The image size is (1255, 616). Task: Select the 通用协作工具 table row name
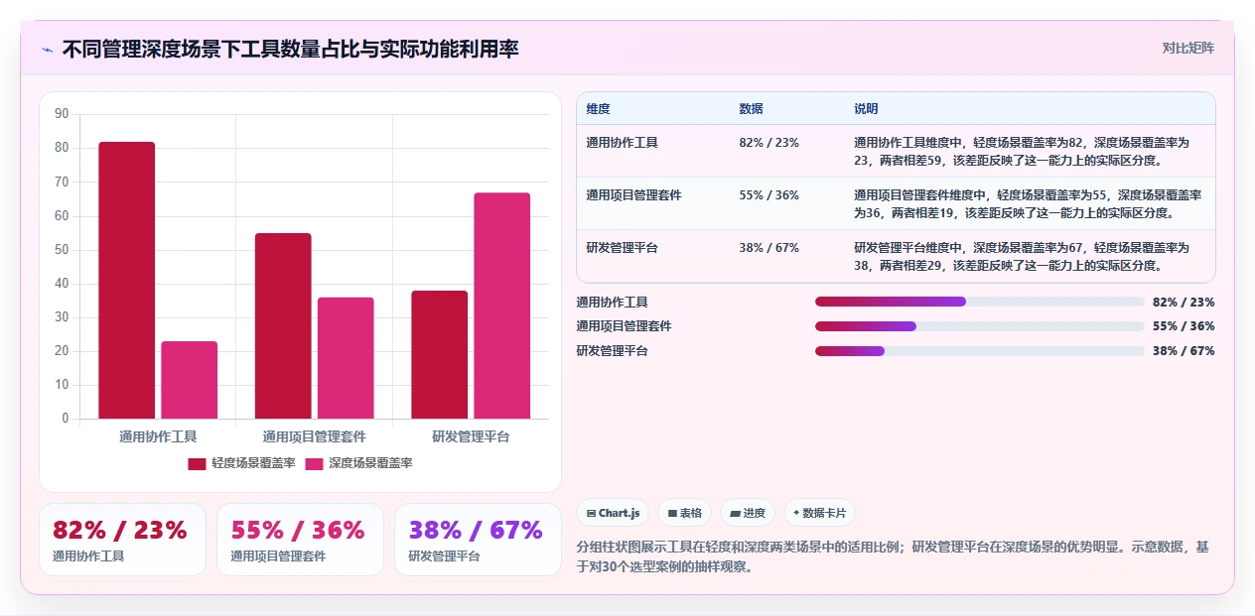[x=623, y=143]
